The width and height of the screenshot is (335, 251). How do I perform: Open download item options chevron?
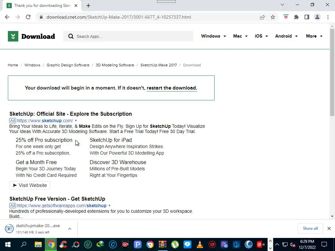pyautogui.click(x=70, y=228)
